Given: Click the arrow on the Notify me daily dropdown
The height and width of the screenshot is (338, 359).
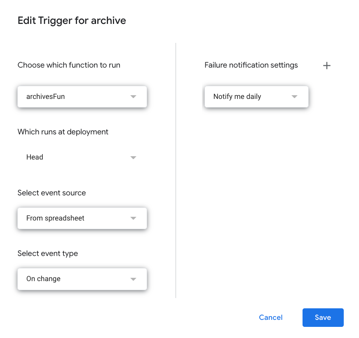Looking at the screenshot, I should 294,96.
